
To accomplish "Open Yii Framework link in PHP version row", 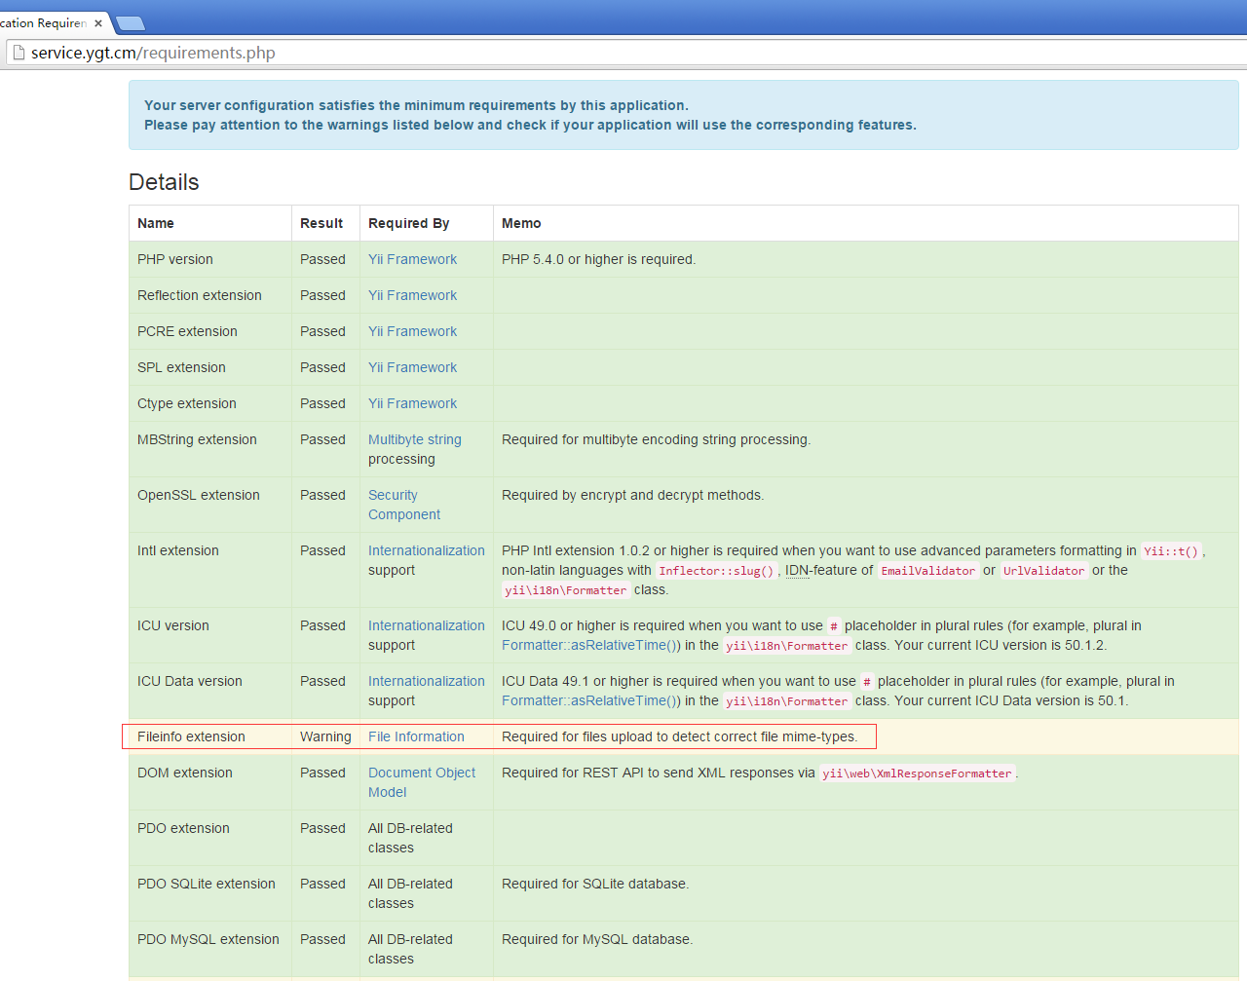I will point(412,259).
